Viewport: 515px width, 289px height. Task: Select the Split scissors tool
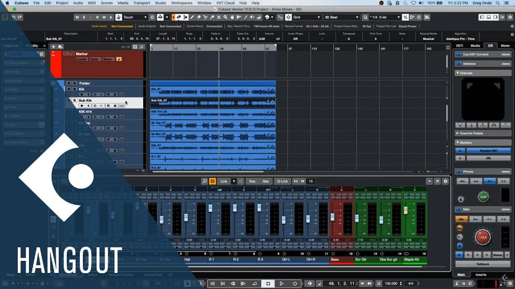point(206,17)
